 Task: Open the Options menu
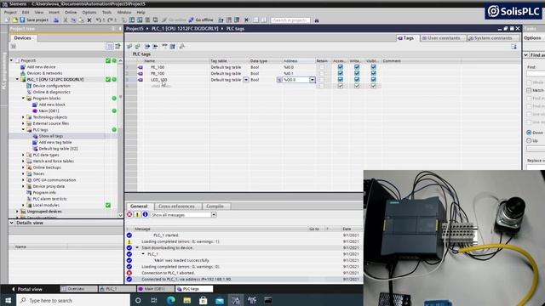[89, 12]
